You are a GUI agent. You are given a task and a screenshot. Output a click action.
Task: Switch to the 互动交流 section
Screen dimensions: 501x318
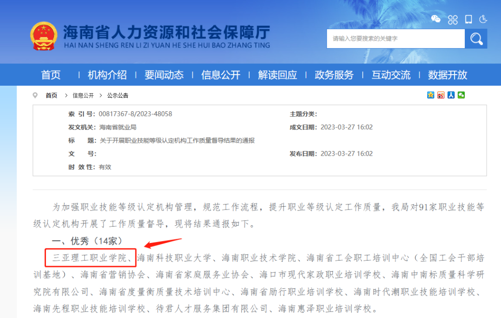(391, 75)
